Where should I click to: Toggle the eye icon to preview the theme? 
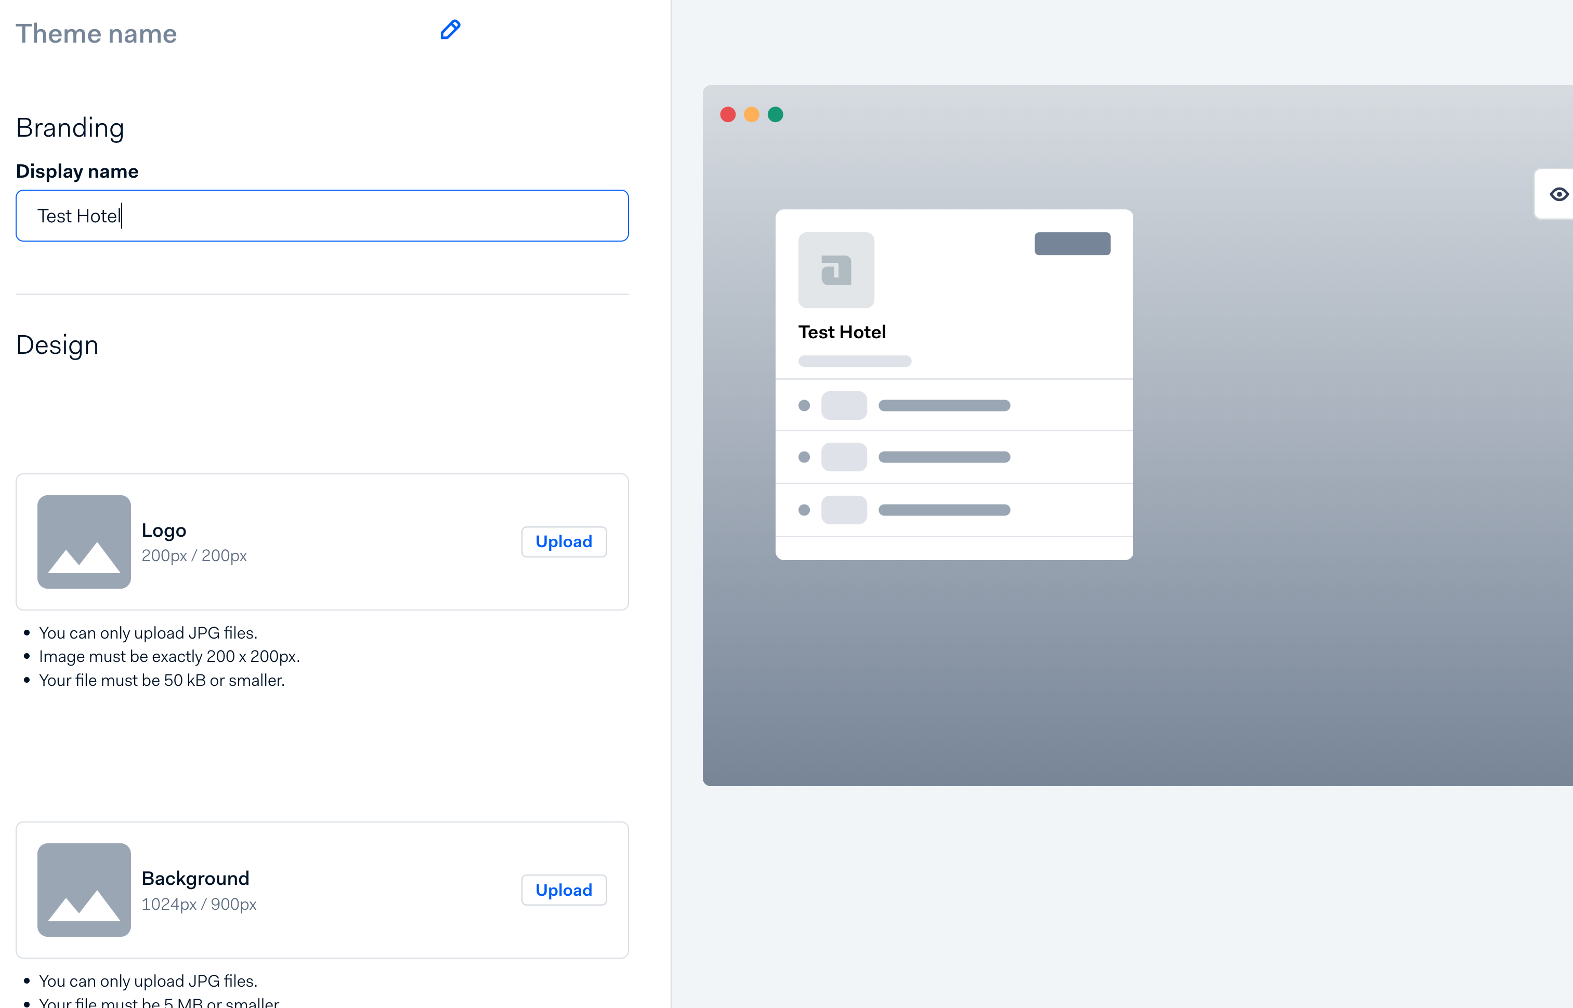[x=1559, y=194]
